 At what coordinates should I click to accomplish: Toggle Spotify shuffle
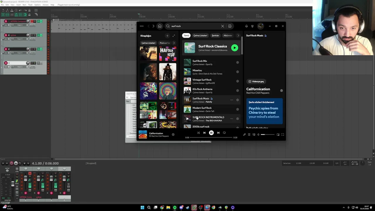click(x=198, y=133)
